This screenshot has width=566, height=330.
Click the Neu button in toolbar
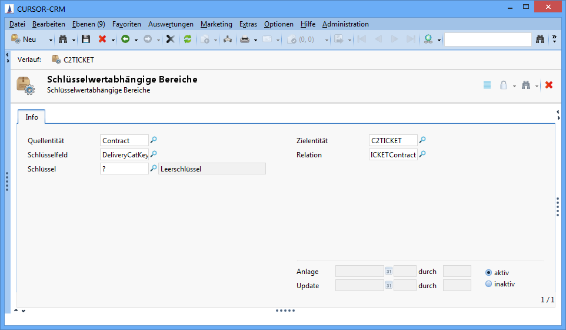(25, 39)
